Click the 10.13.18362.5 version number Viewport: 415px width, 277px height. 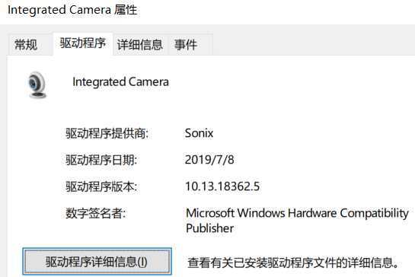point(222,186)
